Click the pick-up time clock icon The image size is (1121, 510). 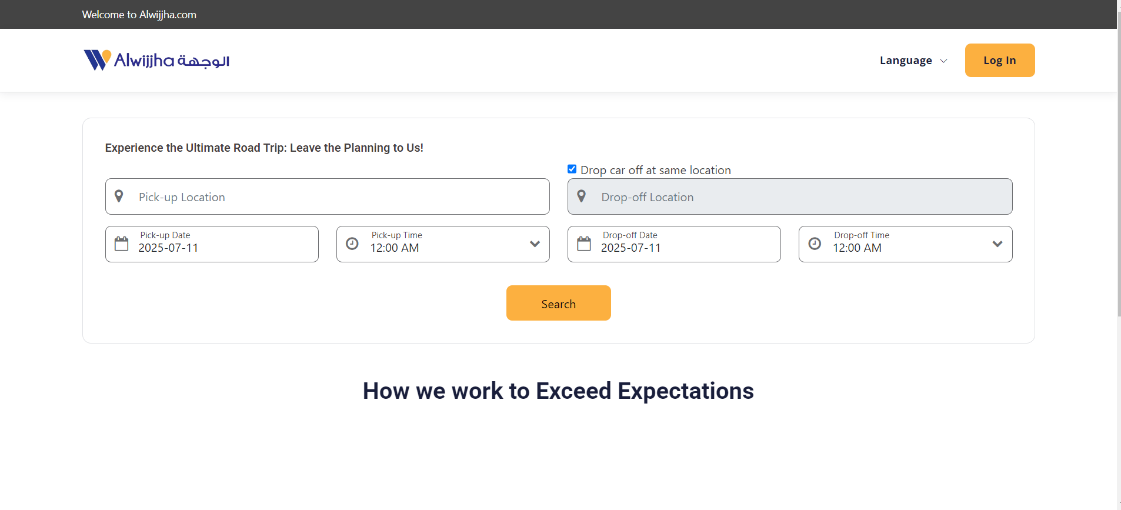click(352, 244)
